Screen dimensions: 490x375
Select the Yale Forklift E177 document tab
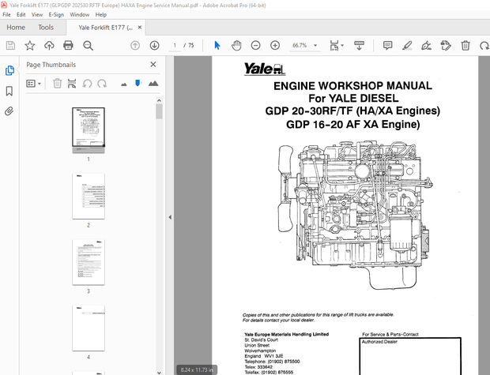click(106, 28)
